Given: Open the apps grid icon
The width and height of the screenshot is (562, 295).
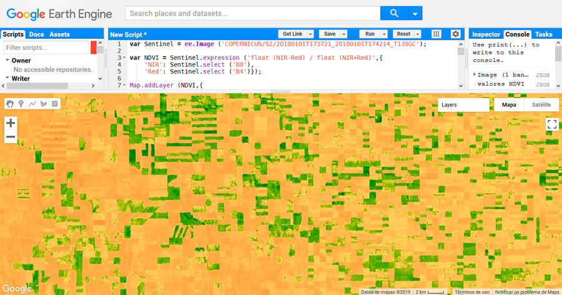Looking at the screenshot, I should [436, 34].
